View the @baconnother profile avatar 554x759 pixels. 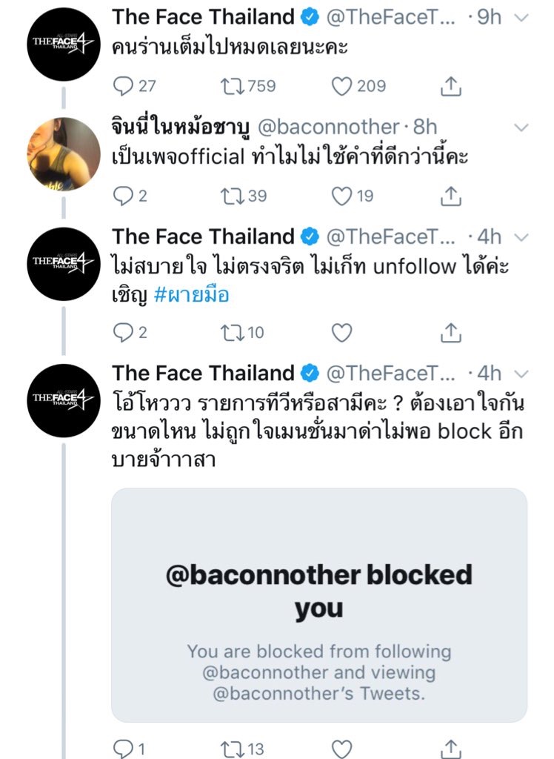(63, 154)
